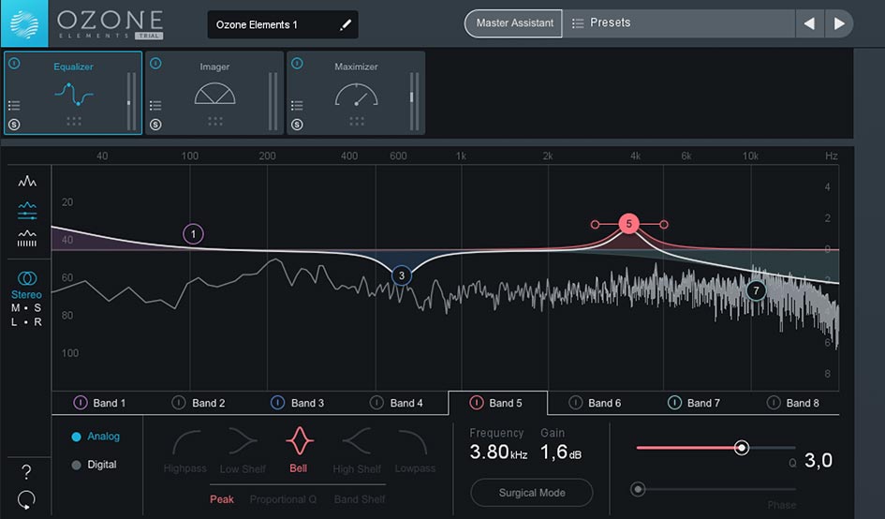885x519 pixels.
Task: Switch to Mid/Side (M • S) mode
Action: 26,308
